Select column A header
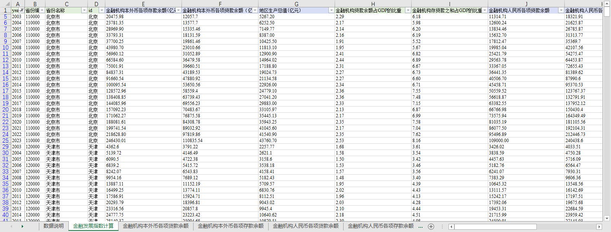The width and height of the screenshot is (611, 232). point(17,4)
